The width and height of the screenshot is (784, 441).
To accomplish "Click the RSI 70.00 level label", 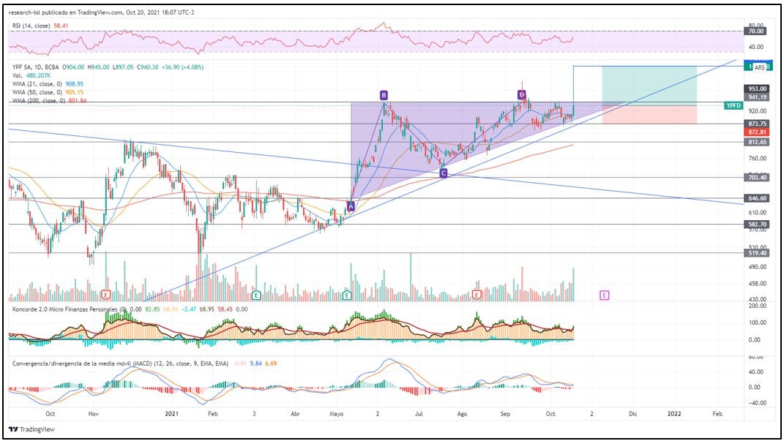I will (755, 31).
